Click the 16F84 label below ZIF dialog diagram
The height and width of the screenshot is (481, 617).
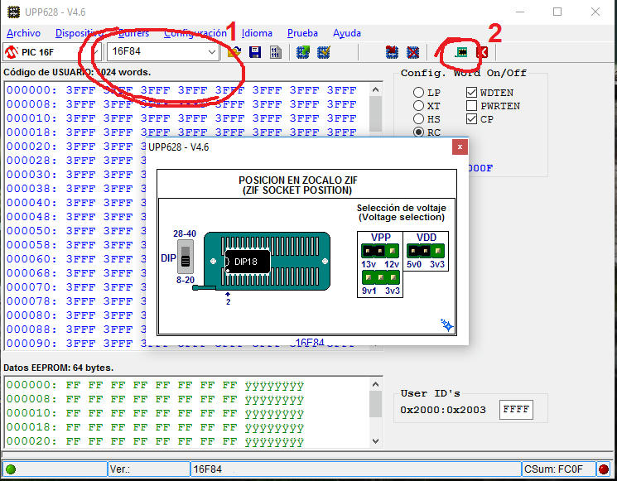coord(310,342)
